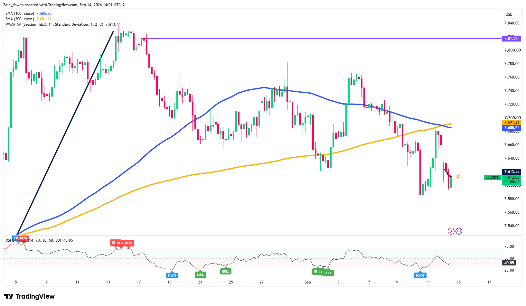526x306 pixels.
Task: Click the blue PIVOT badge under the September 10 RSI low
Action: (420, 275)
